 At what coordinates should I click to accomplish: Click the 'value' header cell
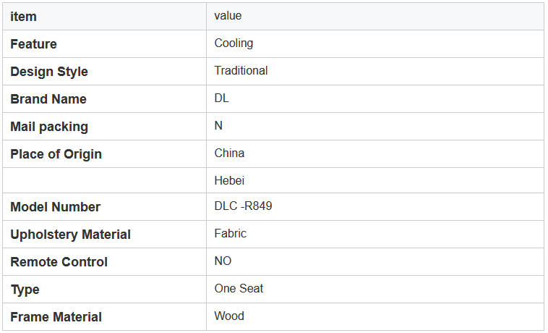click(375, 17)
